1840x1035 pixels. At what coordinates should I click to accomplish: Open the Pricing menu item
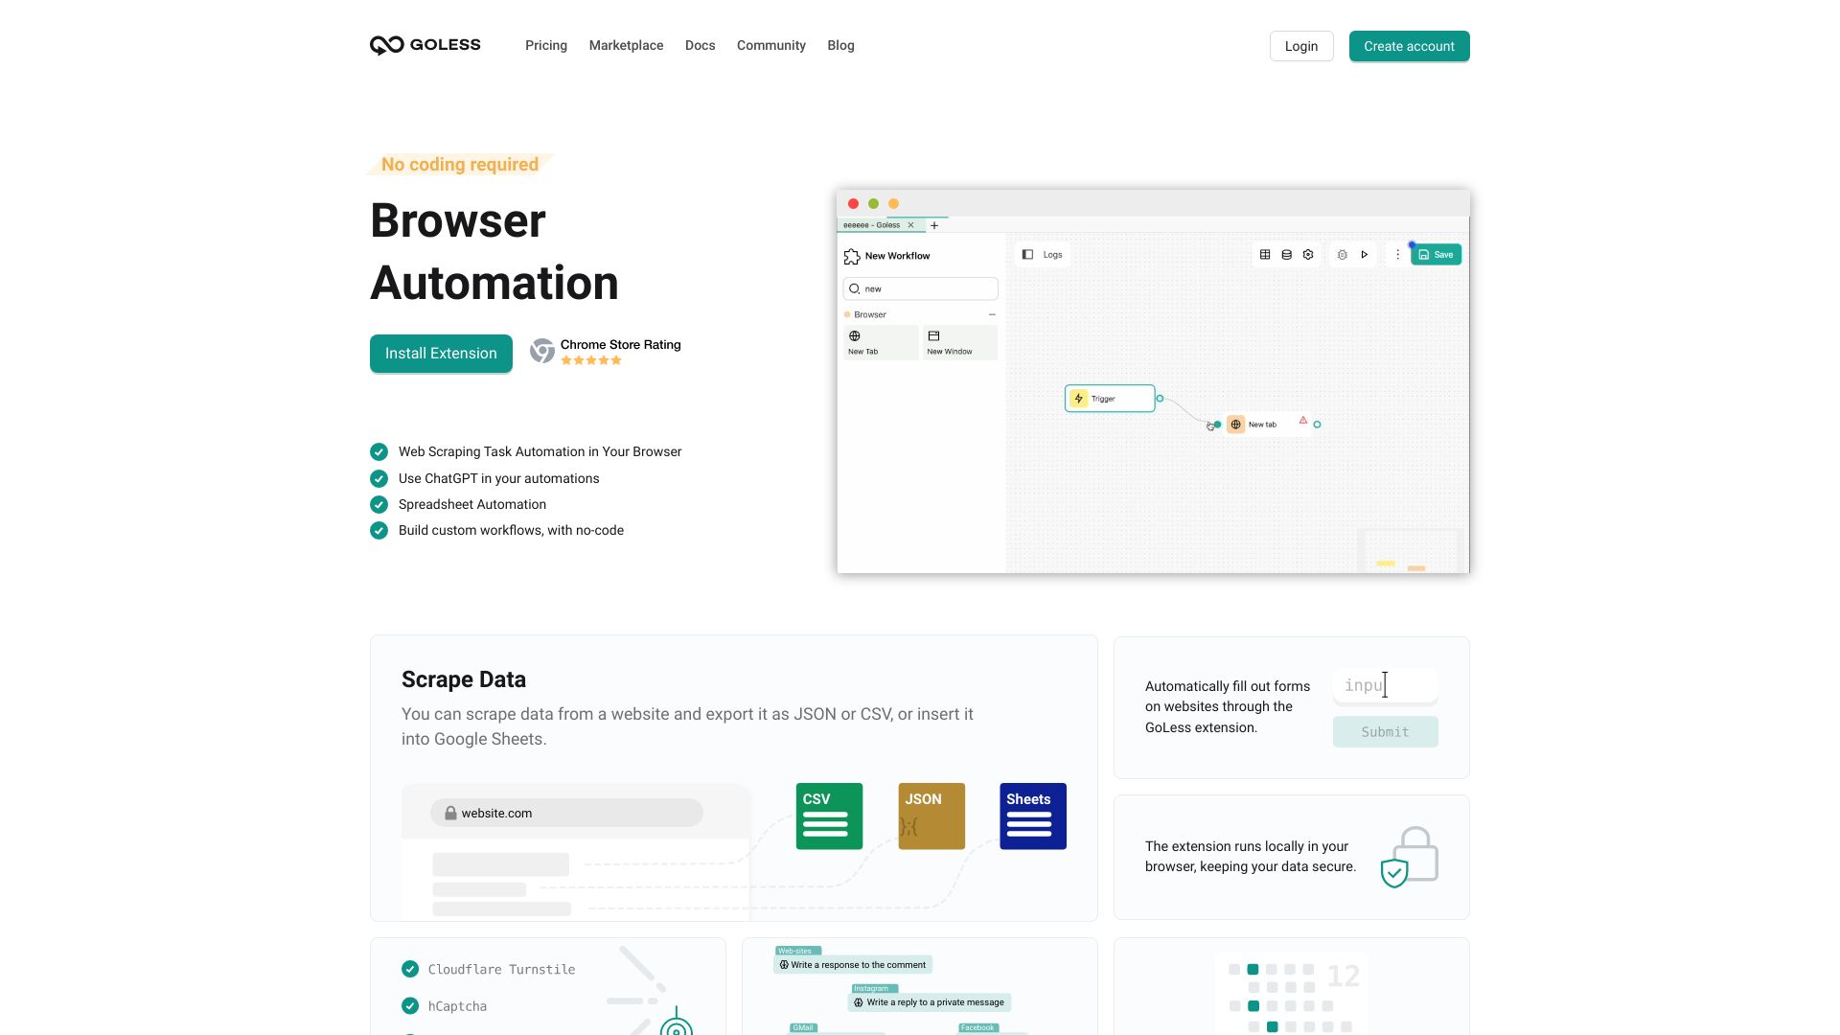point(546,45)
